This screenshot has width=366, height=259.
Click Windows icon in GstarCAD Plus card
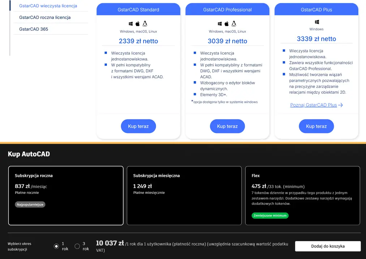pyautogui.click(x=317, y=22)
